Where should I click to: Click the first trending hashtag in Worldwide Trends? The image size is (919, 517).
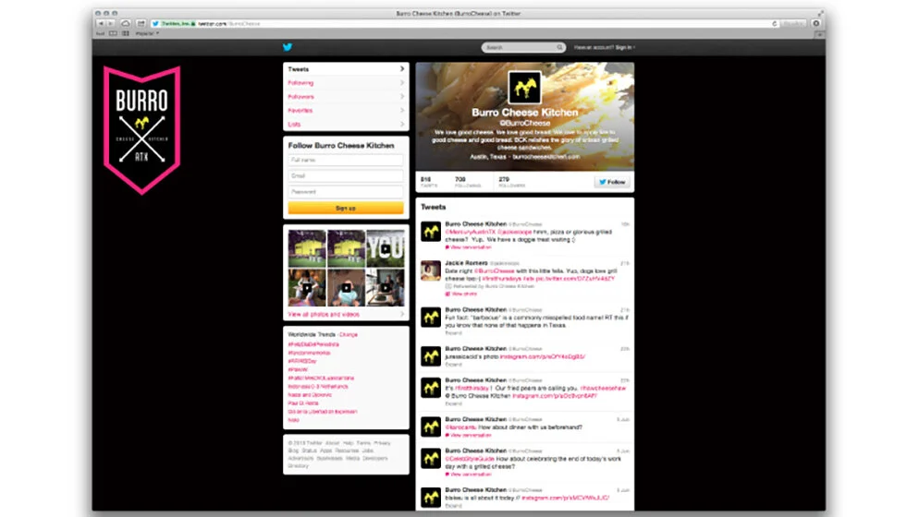click(x=313, y=345)
